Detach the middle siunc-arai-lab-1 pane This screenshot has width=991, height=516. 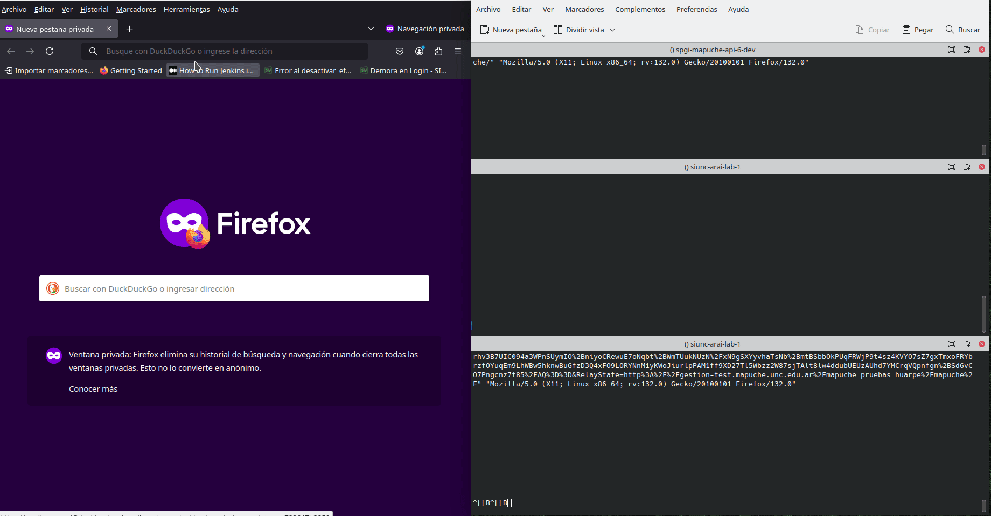tap(967, 167)
